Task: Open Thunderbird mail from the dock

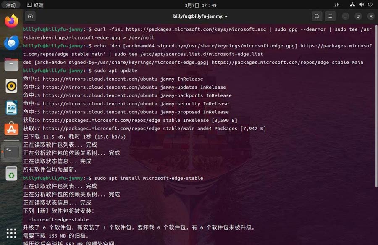Action: (11, 43)
